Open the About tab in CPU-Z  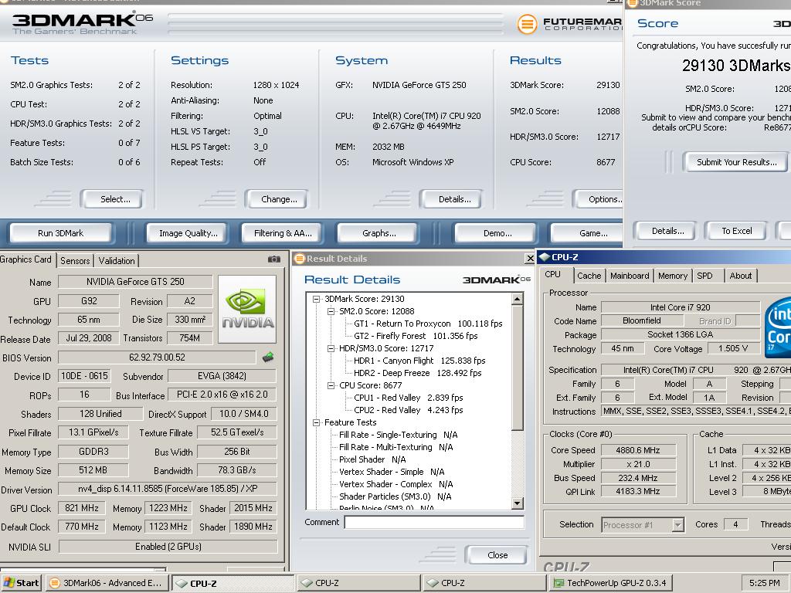coord(741,276)
